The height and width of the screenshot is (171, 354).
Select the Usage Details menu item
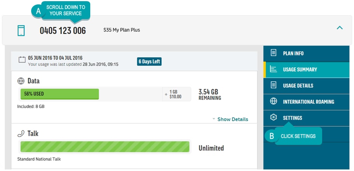[x=307, y=86]
